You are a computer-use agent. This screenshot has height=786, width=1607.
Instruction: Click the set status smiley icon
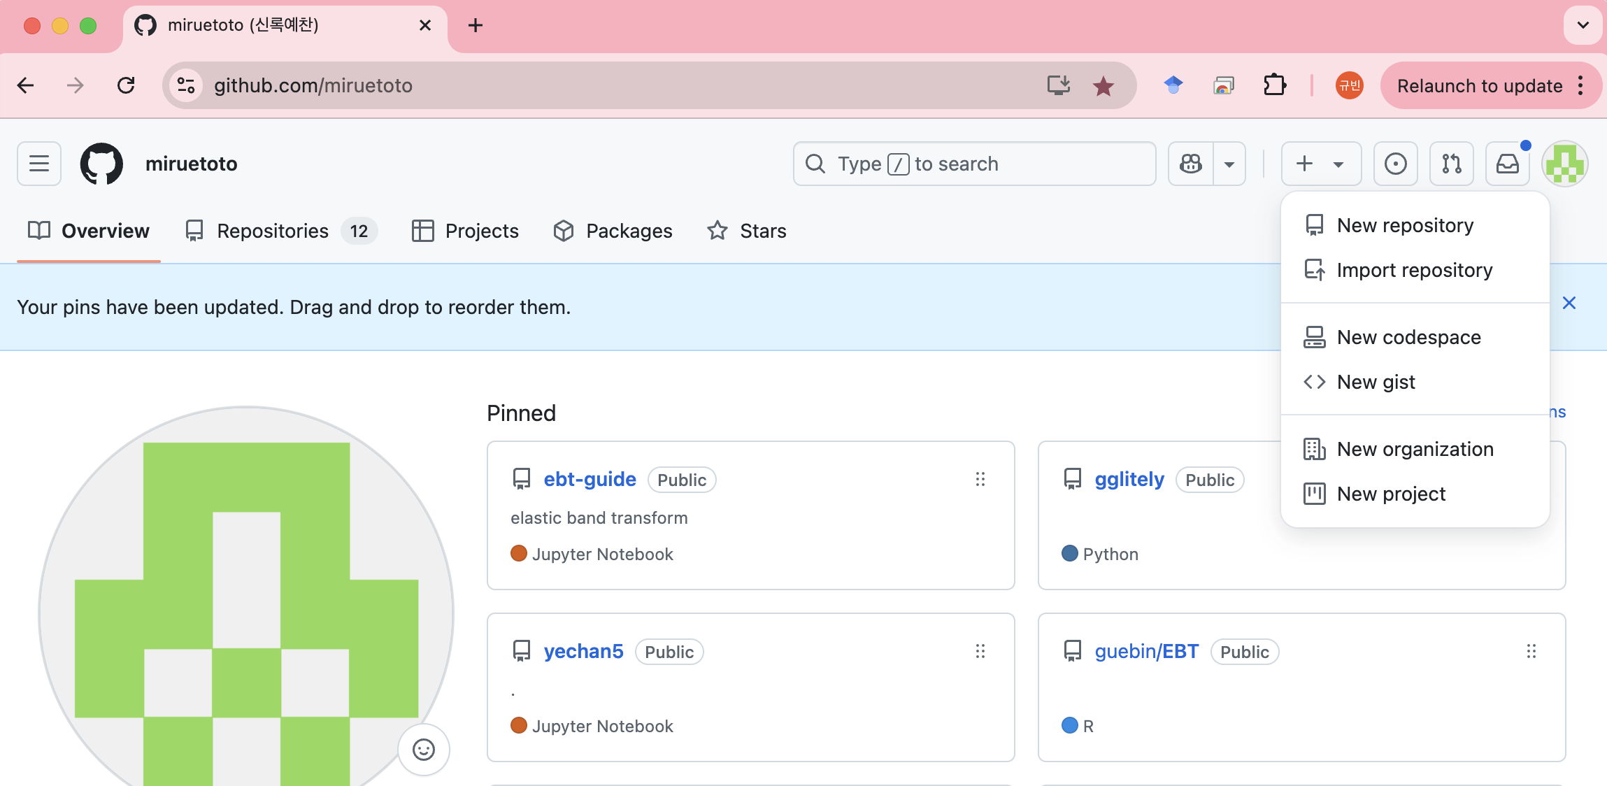point(423,750)
